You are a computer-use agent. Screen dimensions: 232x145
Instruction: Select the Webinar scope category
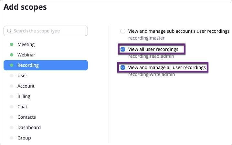click(x=46, y=55)
